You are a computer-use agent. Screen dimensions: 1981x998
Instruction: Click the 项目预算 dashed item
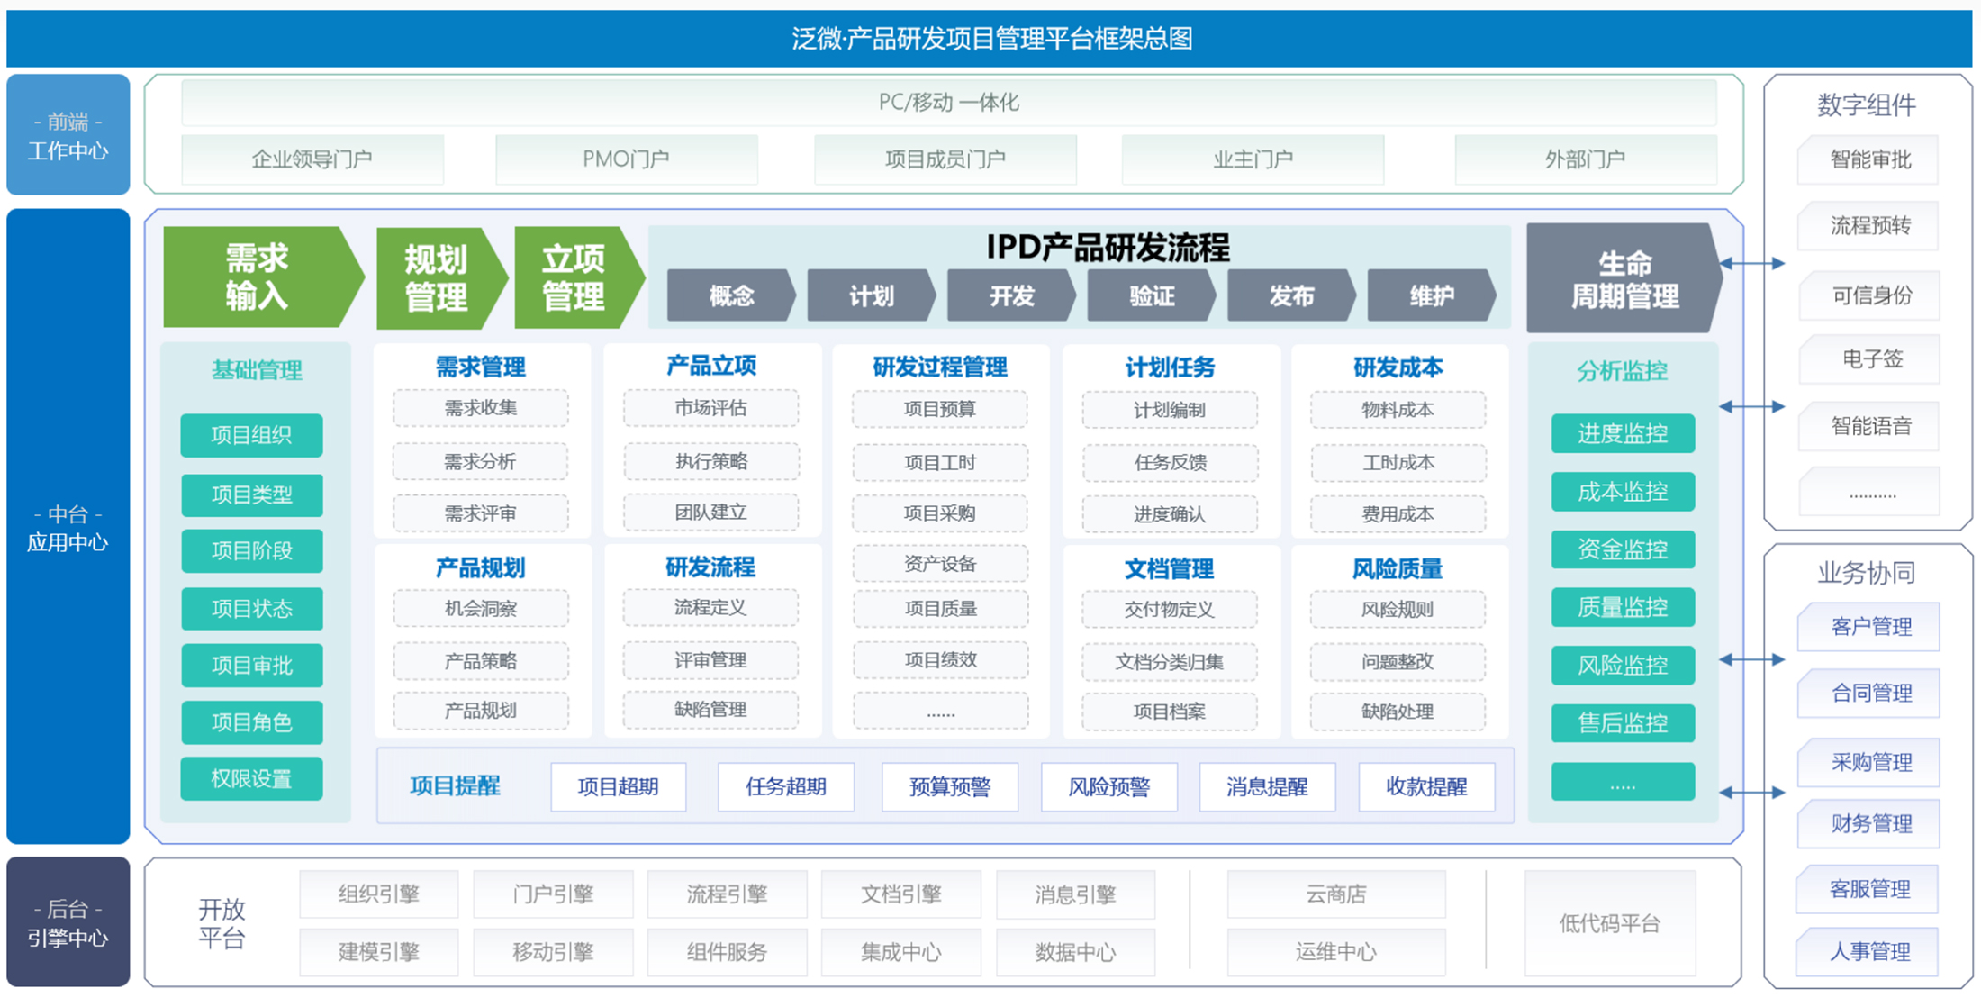[x=939, y=409]
